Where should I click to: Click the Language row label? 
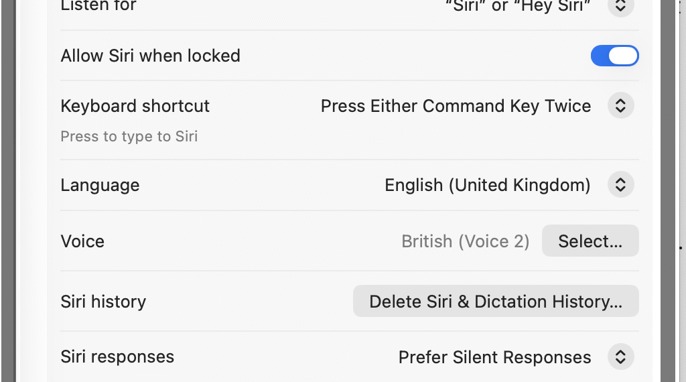pos(100,185)
